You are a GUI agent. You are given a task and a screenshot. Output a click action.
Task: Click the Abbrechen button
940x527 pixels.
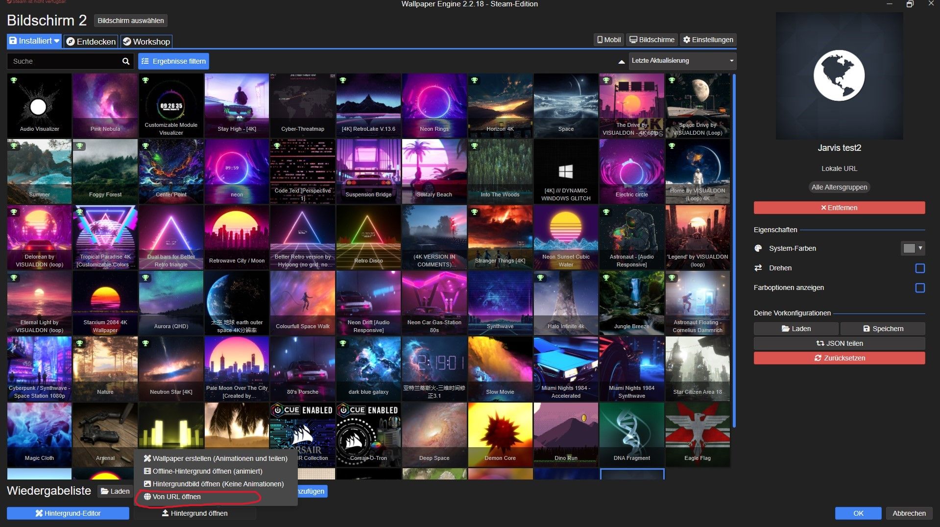click(x=909, y=513)
